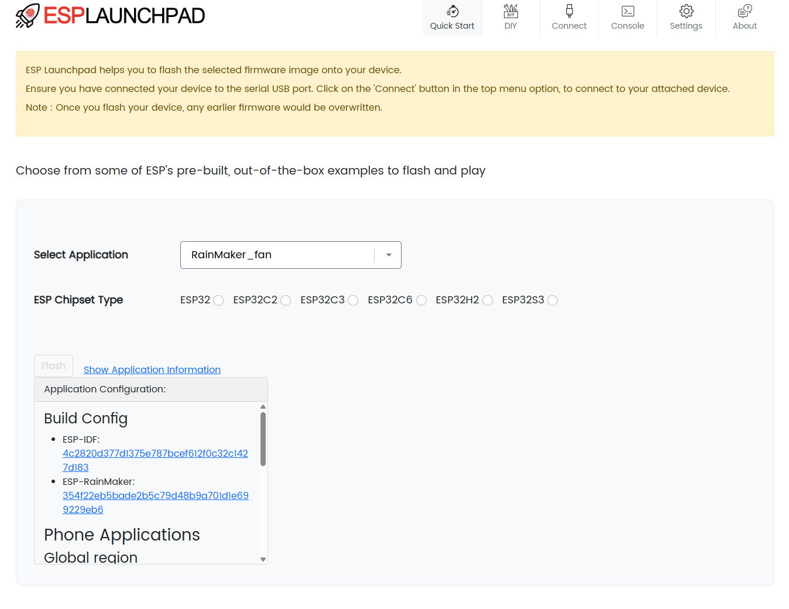789x609 pixels.
Task: Pick ESP32H2 as the chipset type
Action: 488,300
